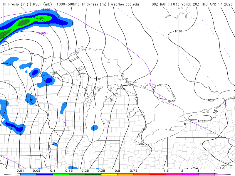Viewport: 235px width, 176px height.
Task: Click the purple 5400 thickness contour label
Action: [x=46, y=10]
